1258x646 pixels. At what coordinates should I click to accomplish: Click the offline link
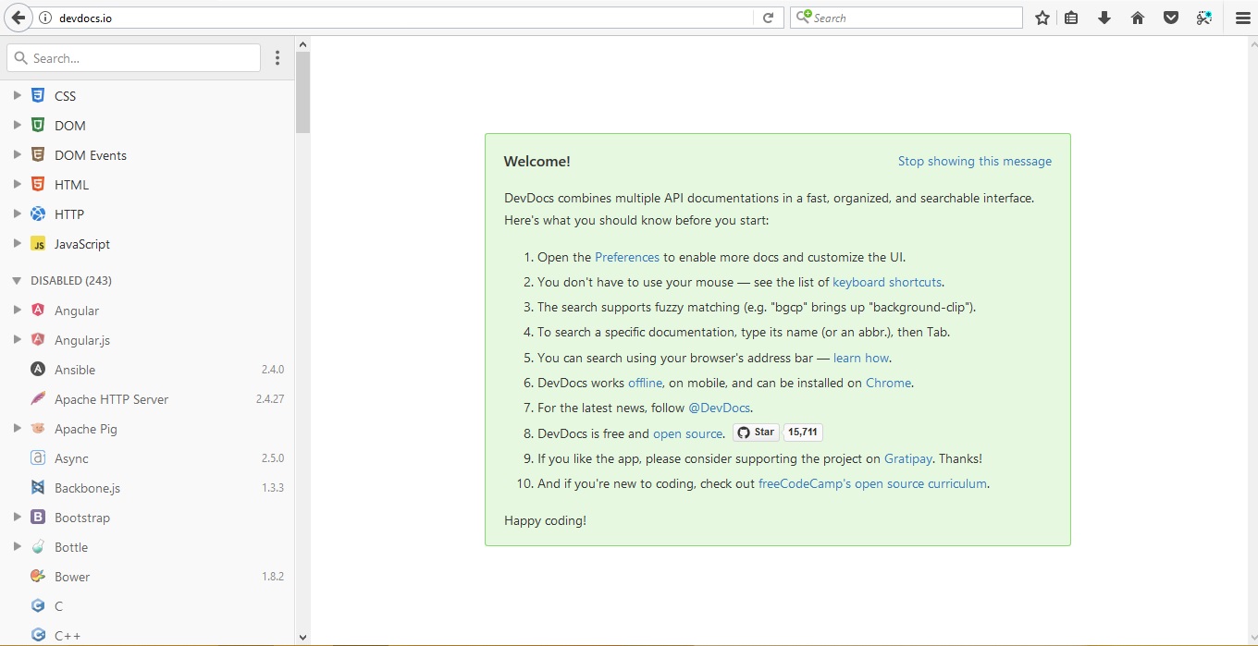(x=645, y=383)
